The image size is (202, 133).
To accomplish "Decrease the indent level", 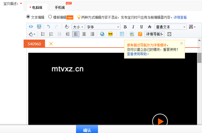I will click(59, 34).
